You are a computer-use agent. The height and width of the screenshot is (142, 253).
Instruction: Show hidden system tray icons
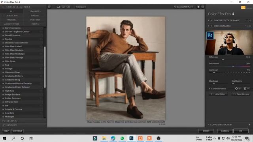(x=215, y=138)
